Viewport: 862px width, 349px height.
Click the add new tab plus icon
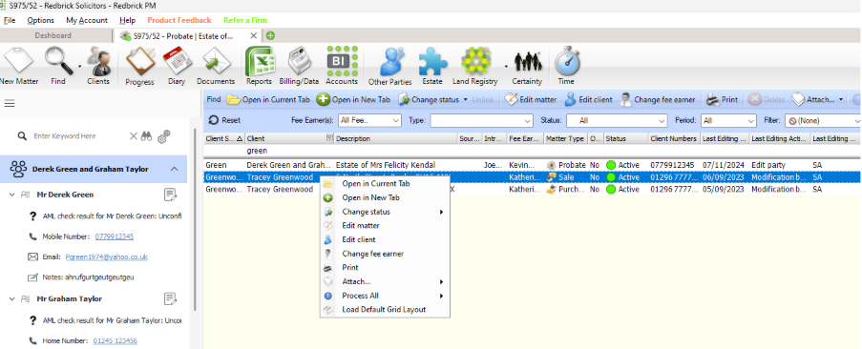tap(270, 35)
